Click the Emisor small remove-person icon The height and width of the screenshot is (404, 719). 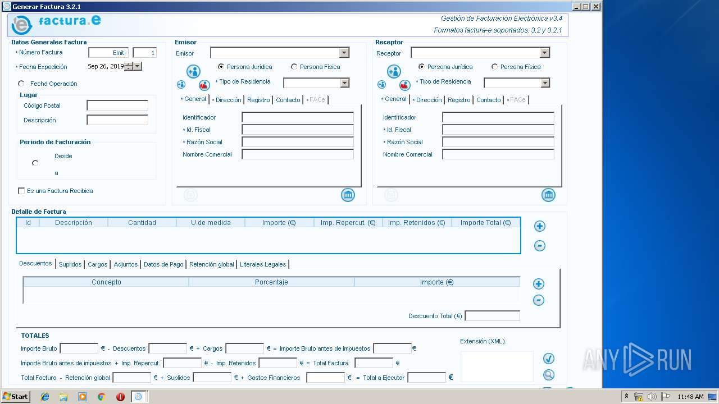[181, 84]
